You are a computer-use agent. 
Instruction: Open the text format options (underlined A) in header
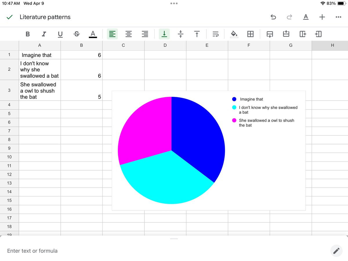(x=306, y=17)
